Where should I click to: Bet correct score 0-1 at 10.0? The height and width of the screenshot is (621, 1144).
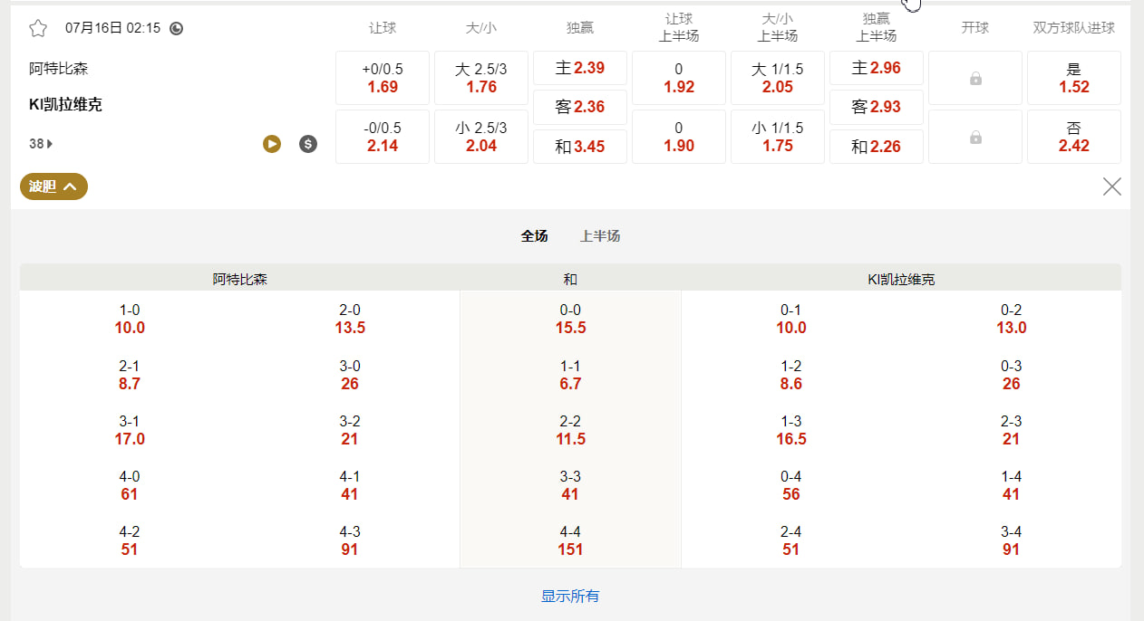click(791, 319)
